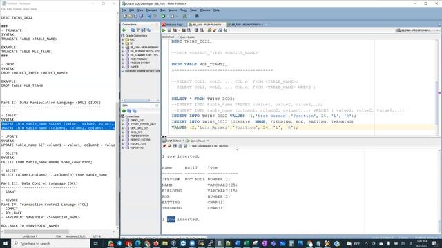Open the Format menu in Notepad
The height and width of the screenshot is (248, 442).
17,9
